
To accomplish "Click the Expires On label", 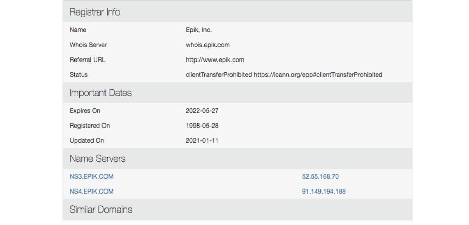I will (x=85, y=111).
